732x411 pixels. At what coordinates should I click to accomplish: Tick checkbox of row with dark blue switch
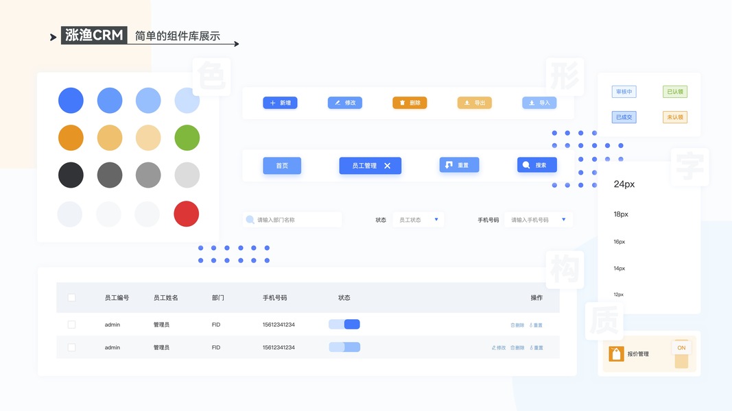point(71,324)
